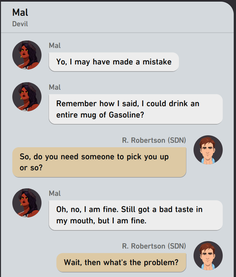Click the 'Mal' sender name above the Gasoline message
Viewport: 236px width, 277px height.
pos(55,87)
